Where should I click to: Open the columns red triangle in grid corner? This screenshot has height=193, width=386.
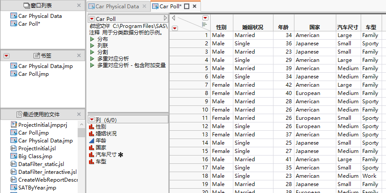(205, 18)
